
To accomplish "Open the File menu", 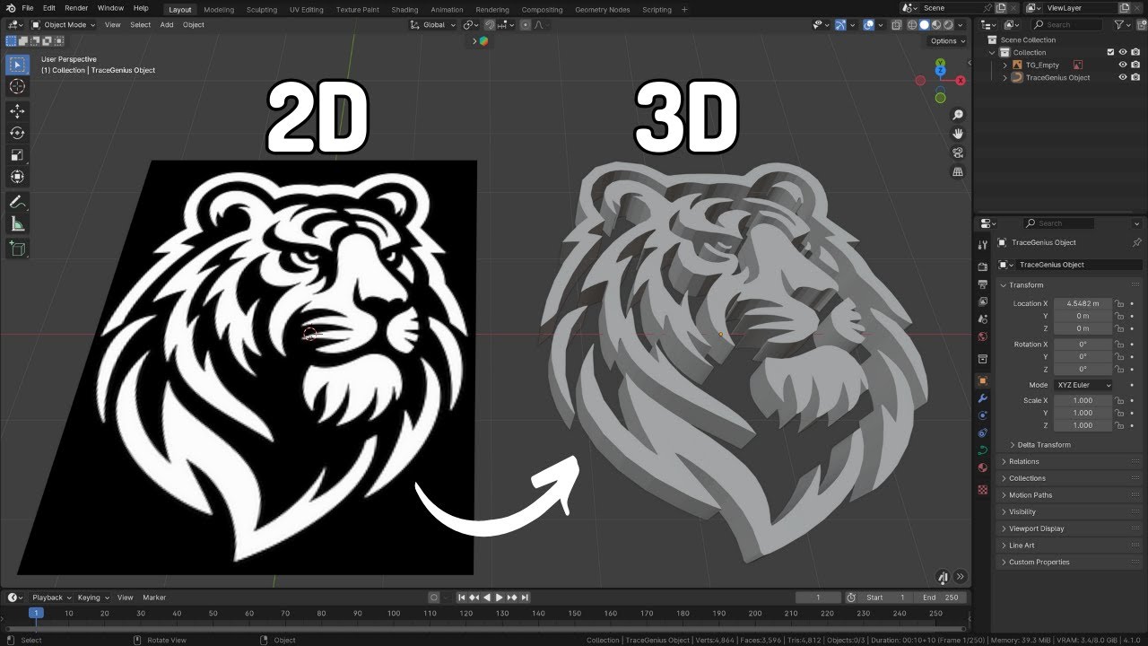I will tap(28, 8).
